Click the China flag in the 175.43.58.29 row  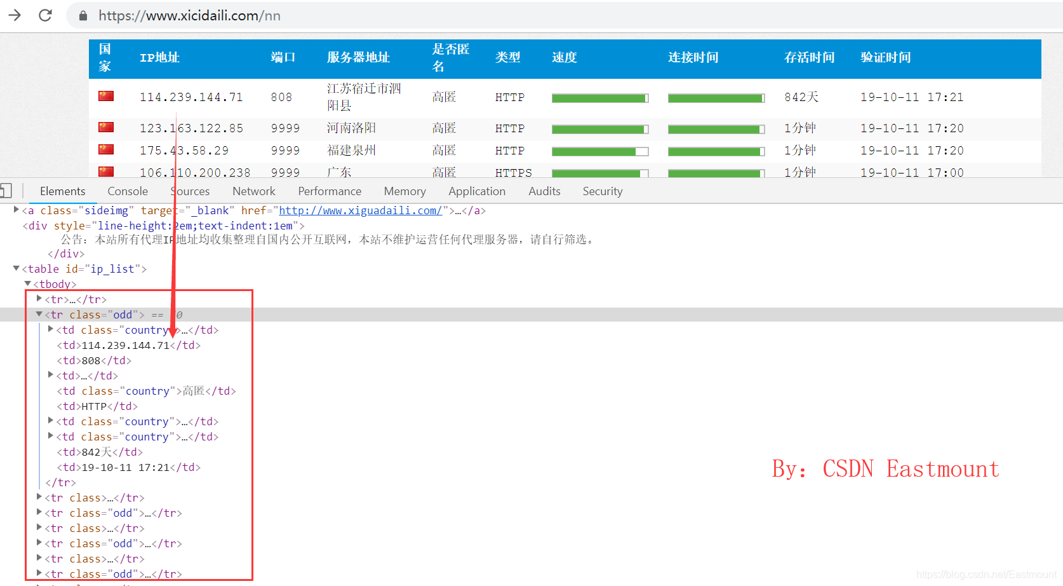pos(106,149)
